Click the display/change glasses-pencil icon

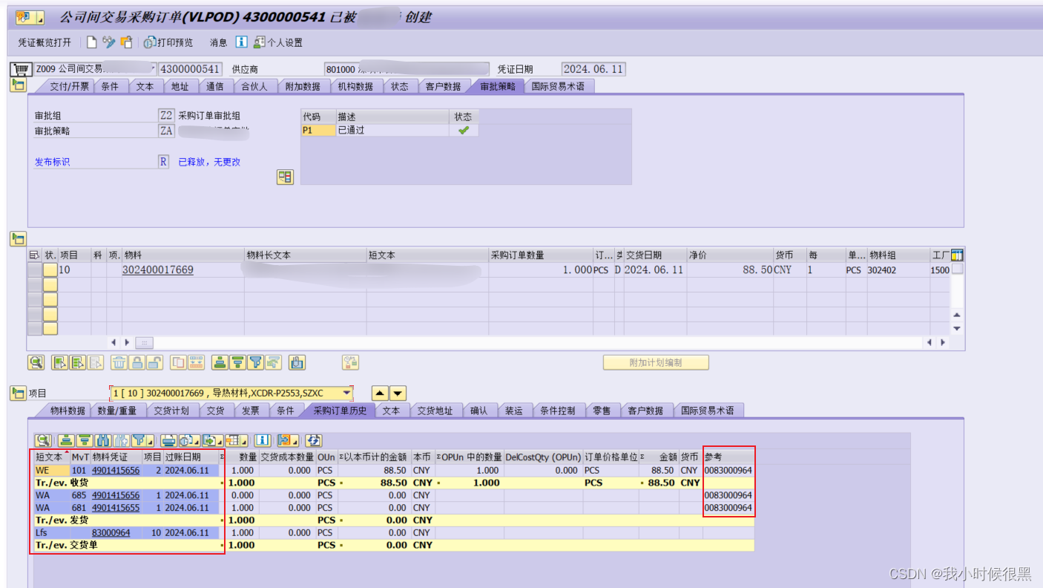pyautogui.click(x=109, y=42)
